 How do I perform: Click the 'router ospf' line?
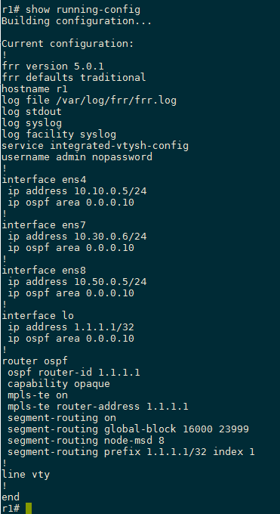(x=35, y=361)
